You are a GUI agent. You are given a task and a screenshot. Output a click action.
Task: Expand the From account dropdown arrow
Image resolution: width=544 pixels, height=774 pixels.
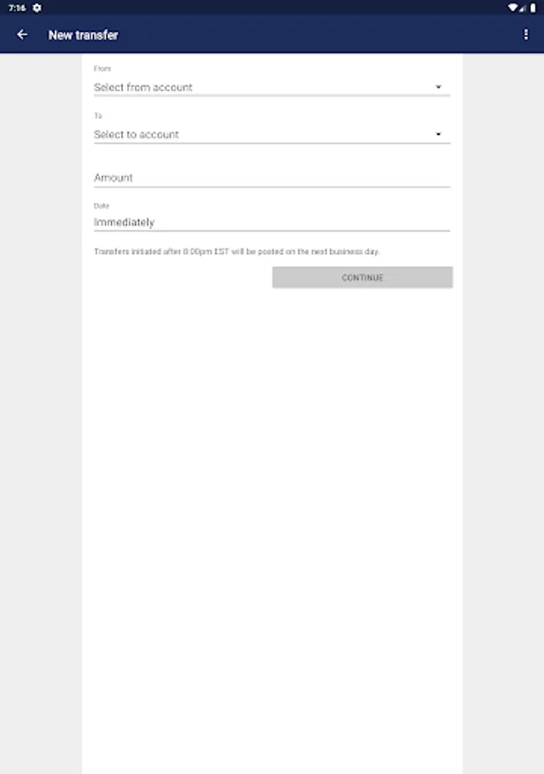click(x=438, y=88)
